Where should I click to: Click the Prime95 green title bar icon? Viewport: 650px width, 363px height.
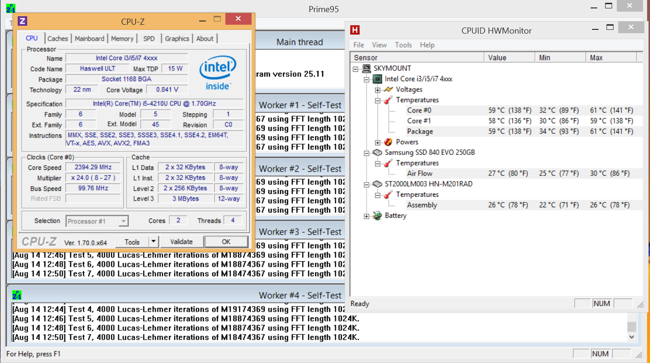click(x=11, y=8)
